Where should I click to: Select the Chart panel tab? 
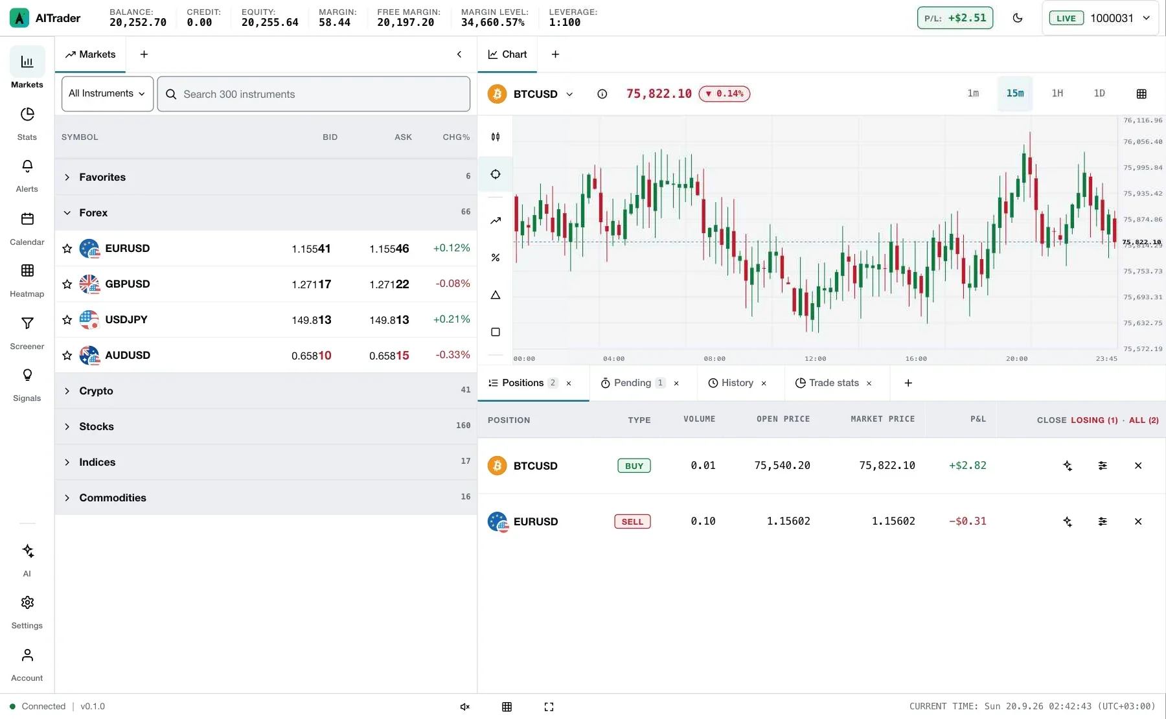point(508,54)
